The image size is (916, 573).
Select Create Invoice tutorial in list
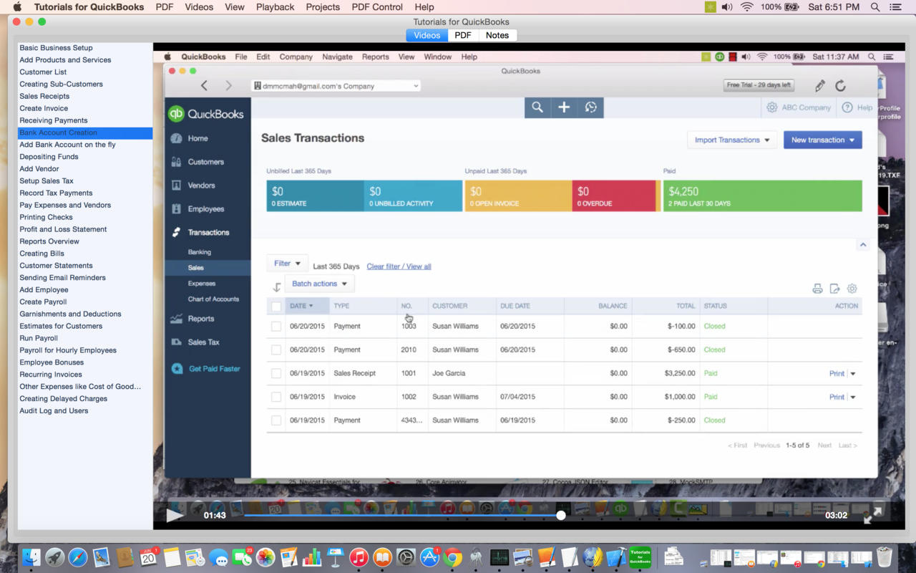click(x=44, y=108)
